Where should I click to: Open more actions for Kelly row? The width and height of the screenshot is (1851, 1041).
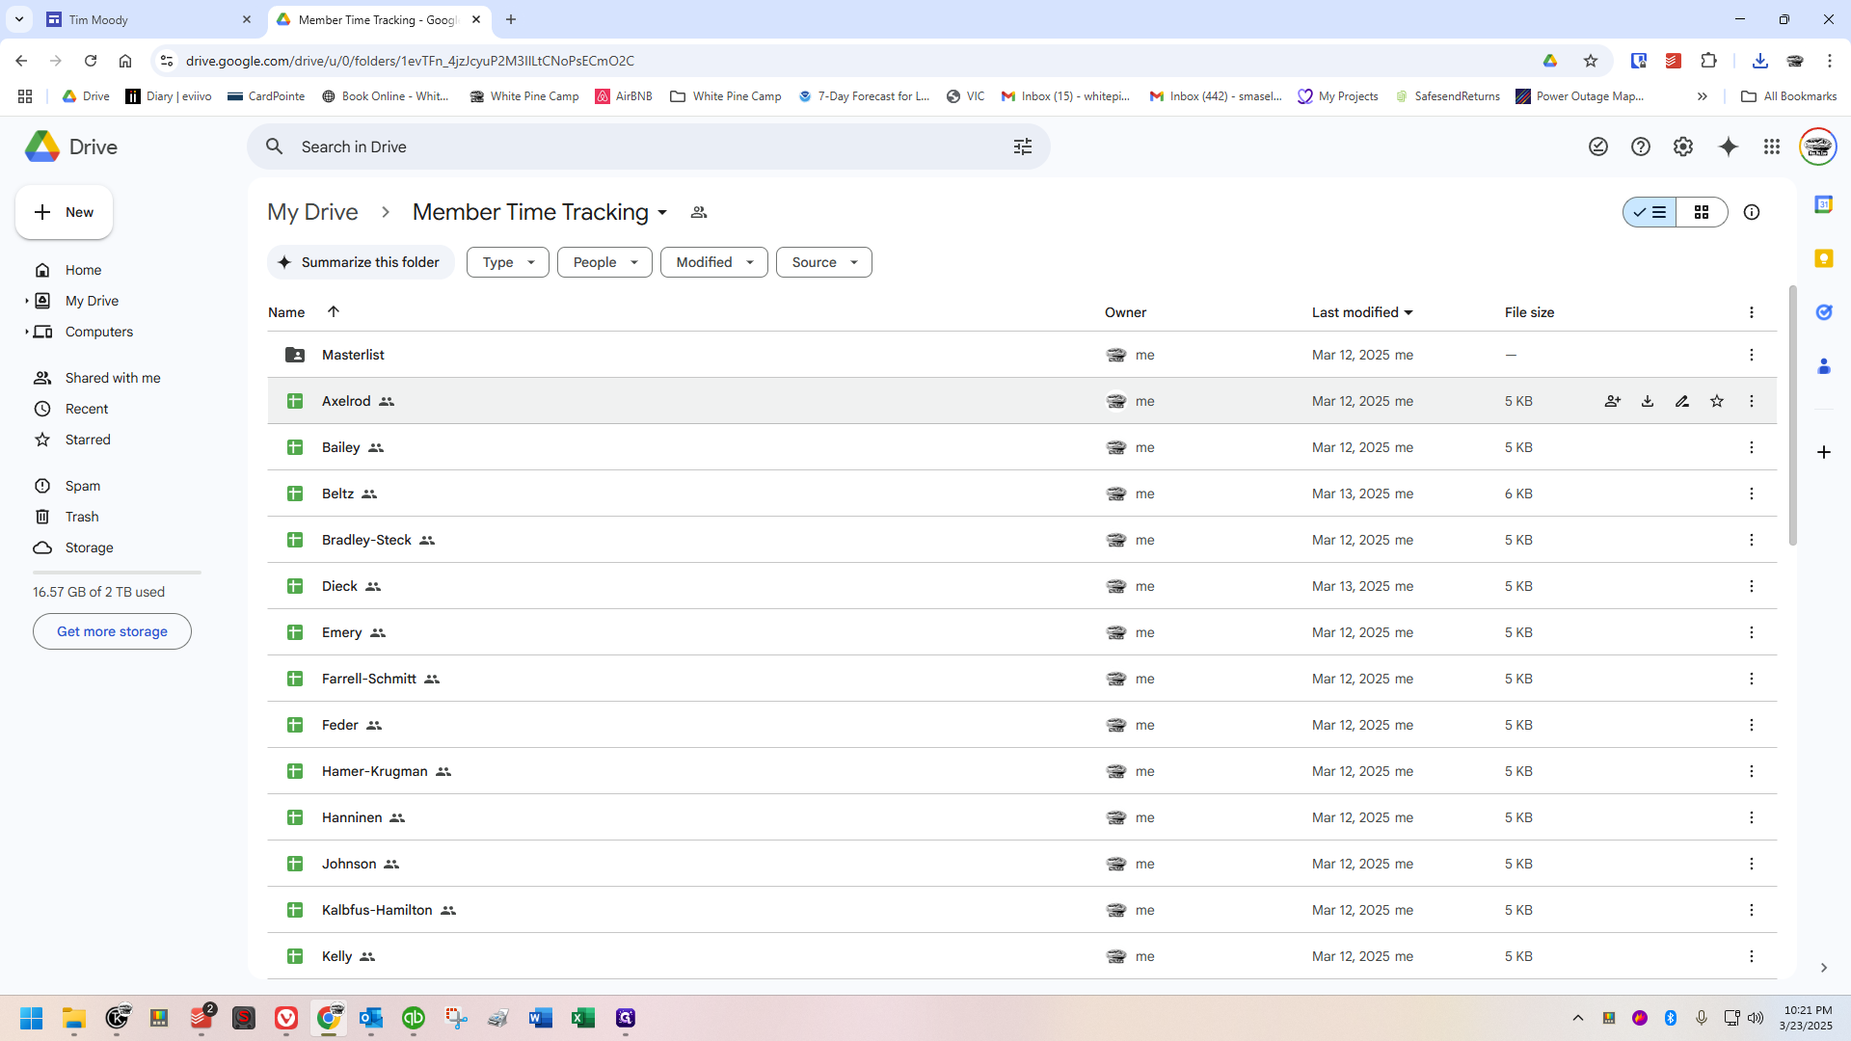[1752, 956]
